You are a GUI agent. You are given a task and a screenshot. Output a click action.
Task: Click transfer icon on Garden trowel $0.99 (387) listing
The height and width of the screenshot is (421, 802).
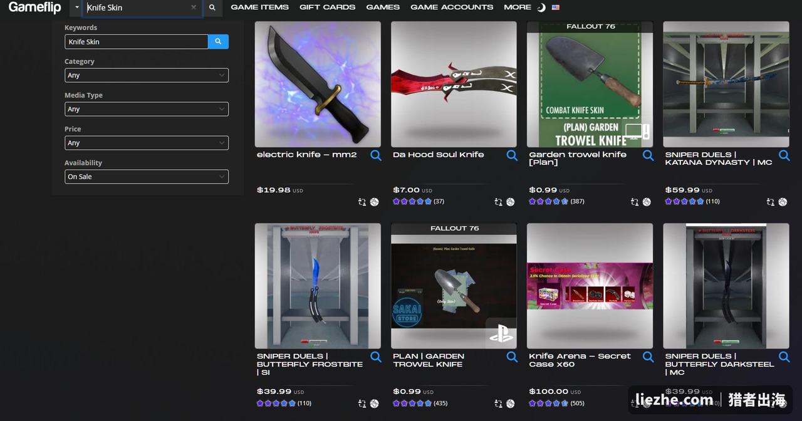(634, 202)
